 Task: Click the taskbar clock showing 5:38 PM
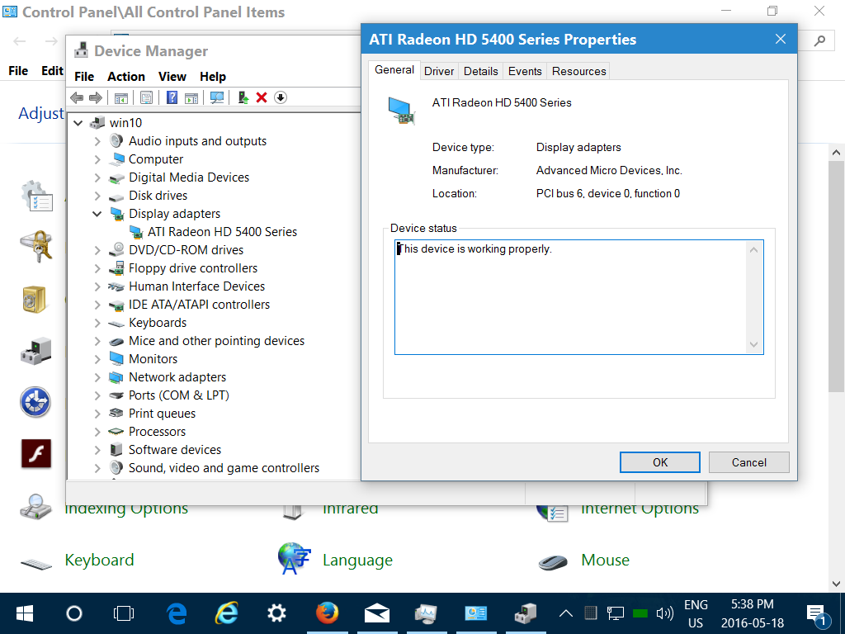tap(753, 613)
